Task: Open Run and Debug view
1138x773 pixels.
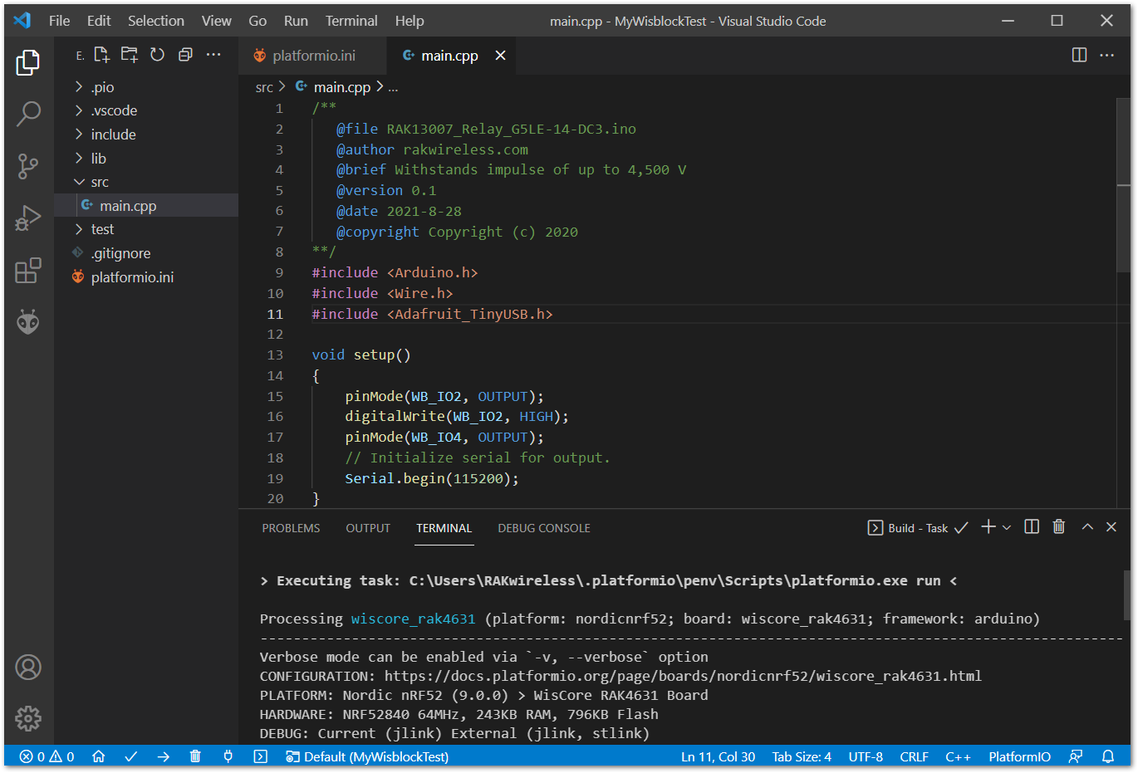Action: click(28, 218)
